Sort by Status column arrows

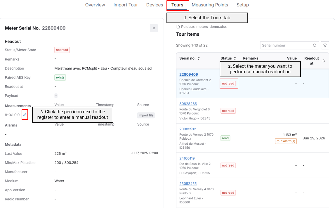(235, 58)
